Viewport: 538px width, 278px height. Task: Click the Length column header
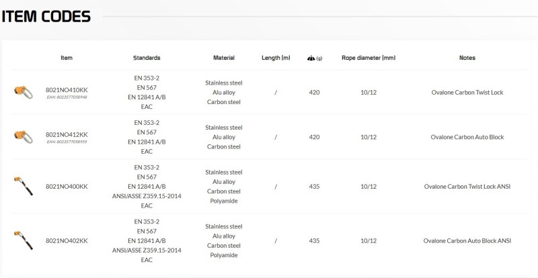coord(276,58)
